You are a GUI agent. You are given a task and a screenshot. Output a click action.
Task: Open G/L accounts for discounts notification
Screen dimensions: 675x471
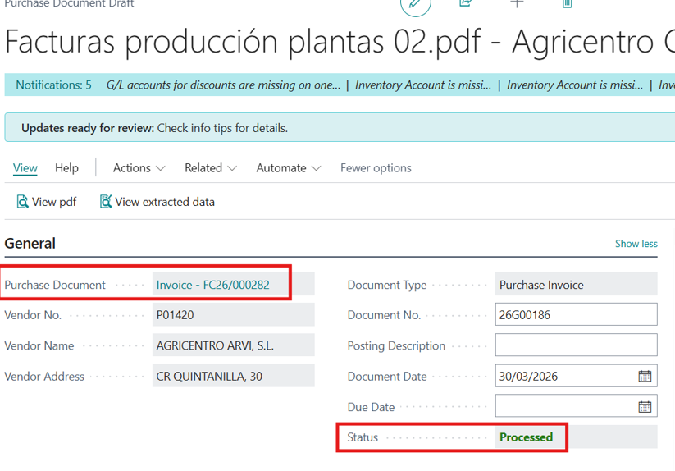point(223,85)
